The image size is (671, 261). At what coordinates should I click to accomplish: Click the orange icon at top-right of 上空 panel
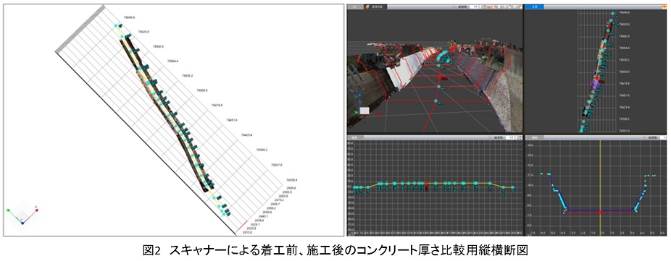(x=664, y=7)
